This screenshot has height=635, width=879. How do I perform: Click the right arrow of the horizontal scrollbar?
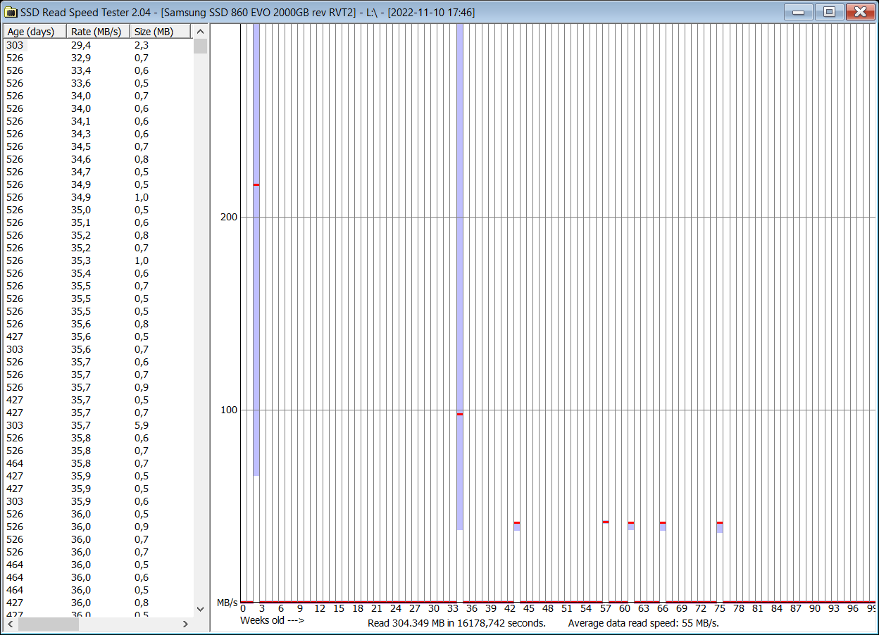tap(185, 624)
